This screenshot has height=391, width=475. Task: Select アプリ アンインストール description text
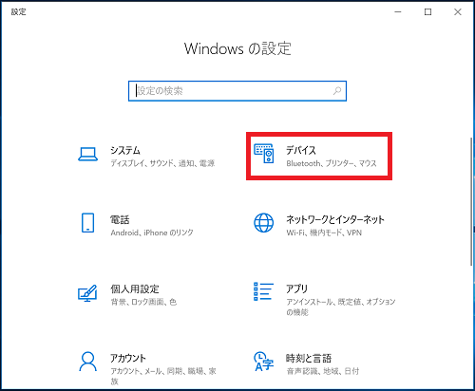click(x=341, y=307)
